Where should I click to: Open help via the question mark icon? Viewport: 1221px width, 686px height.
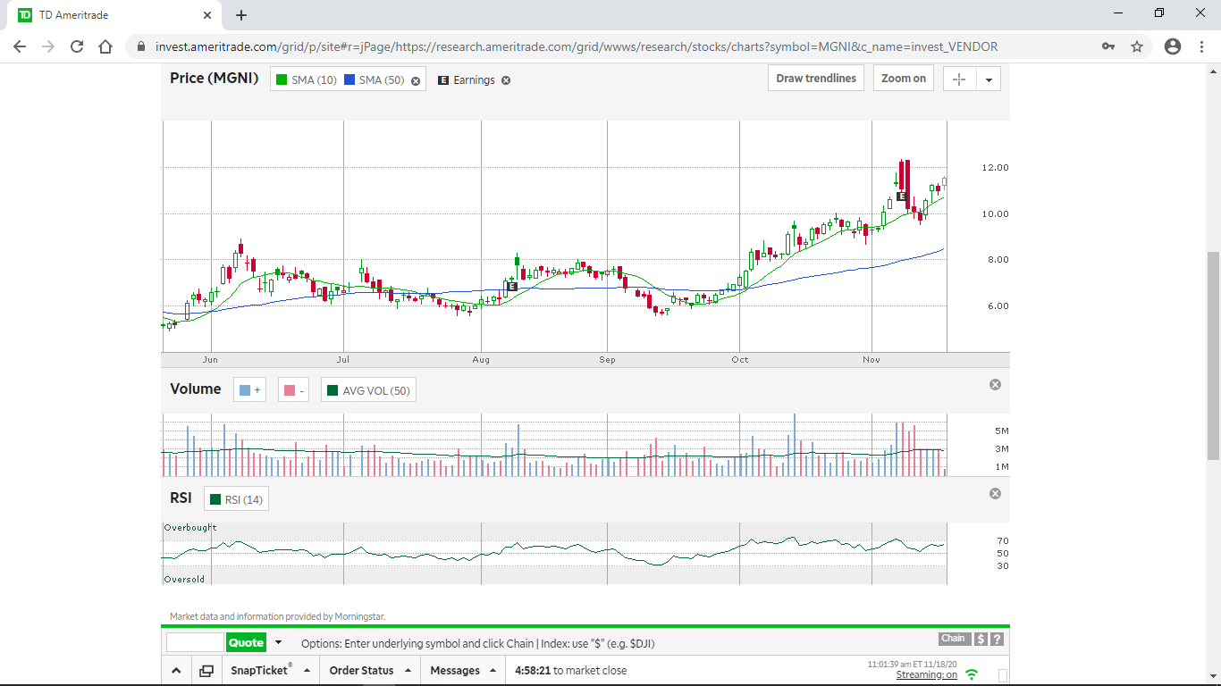[x=997, y=639]
